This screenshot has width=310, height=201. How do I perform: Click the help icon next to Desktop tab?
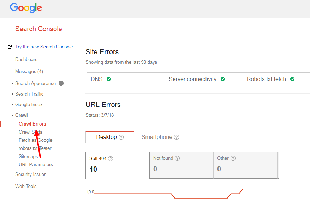click(121, 137)
